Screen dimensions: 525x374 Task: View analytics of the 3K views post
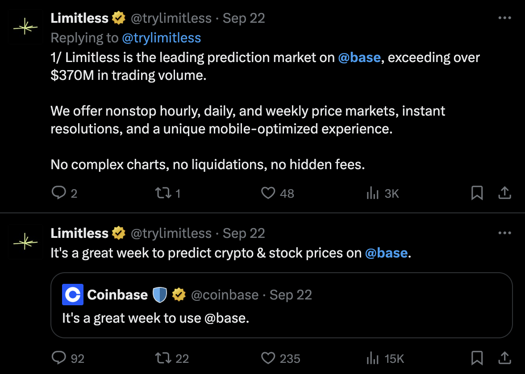[373, 193]
